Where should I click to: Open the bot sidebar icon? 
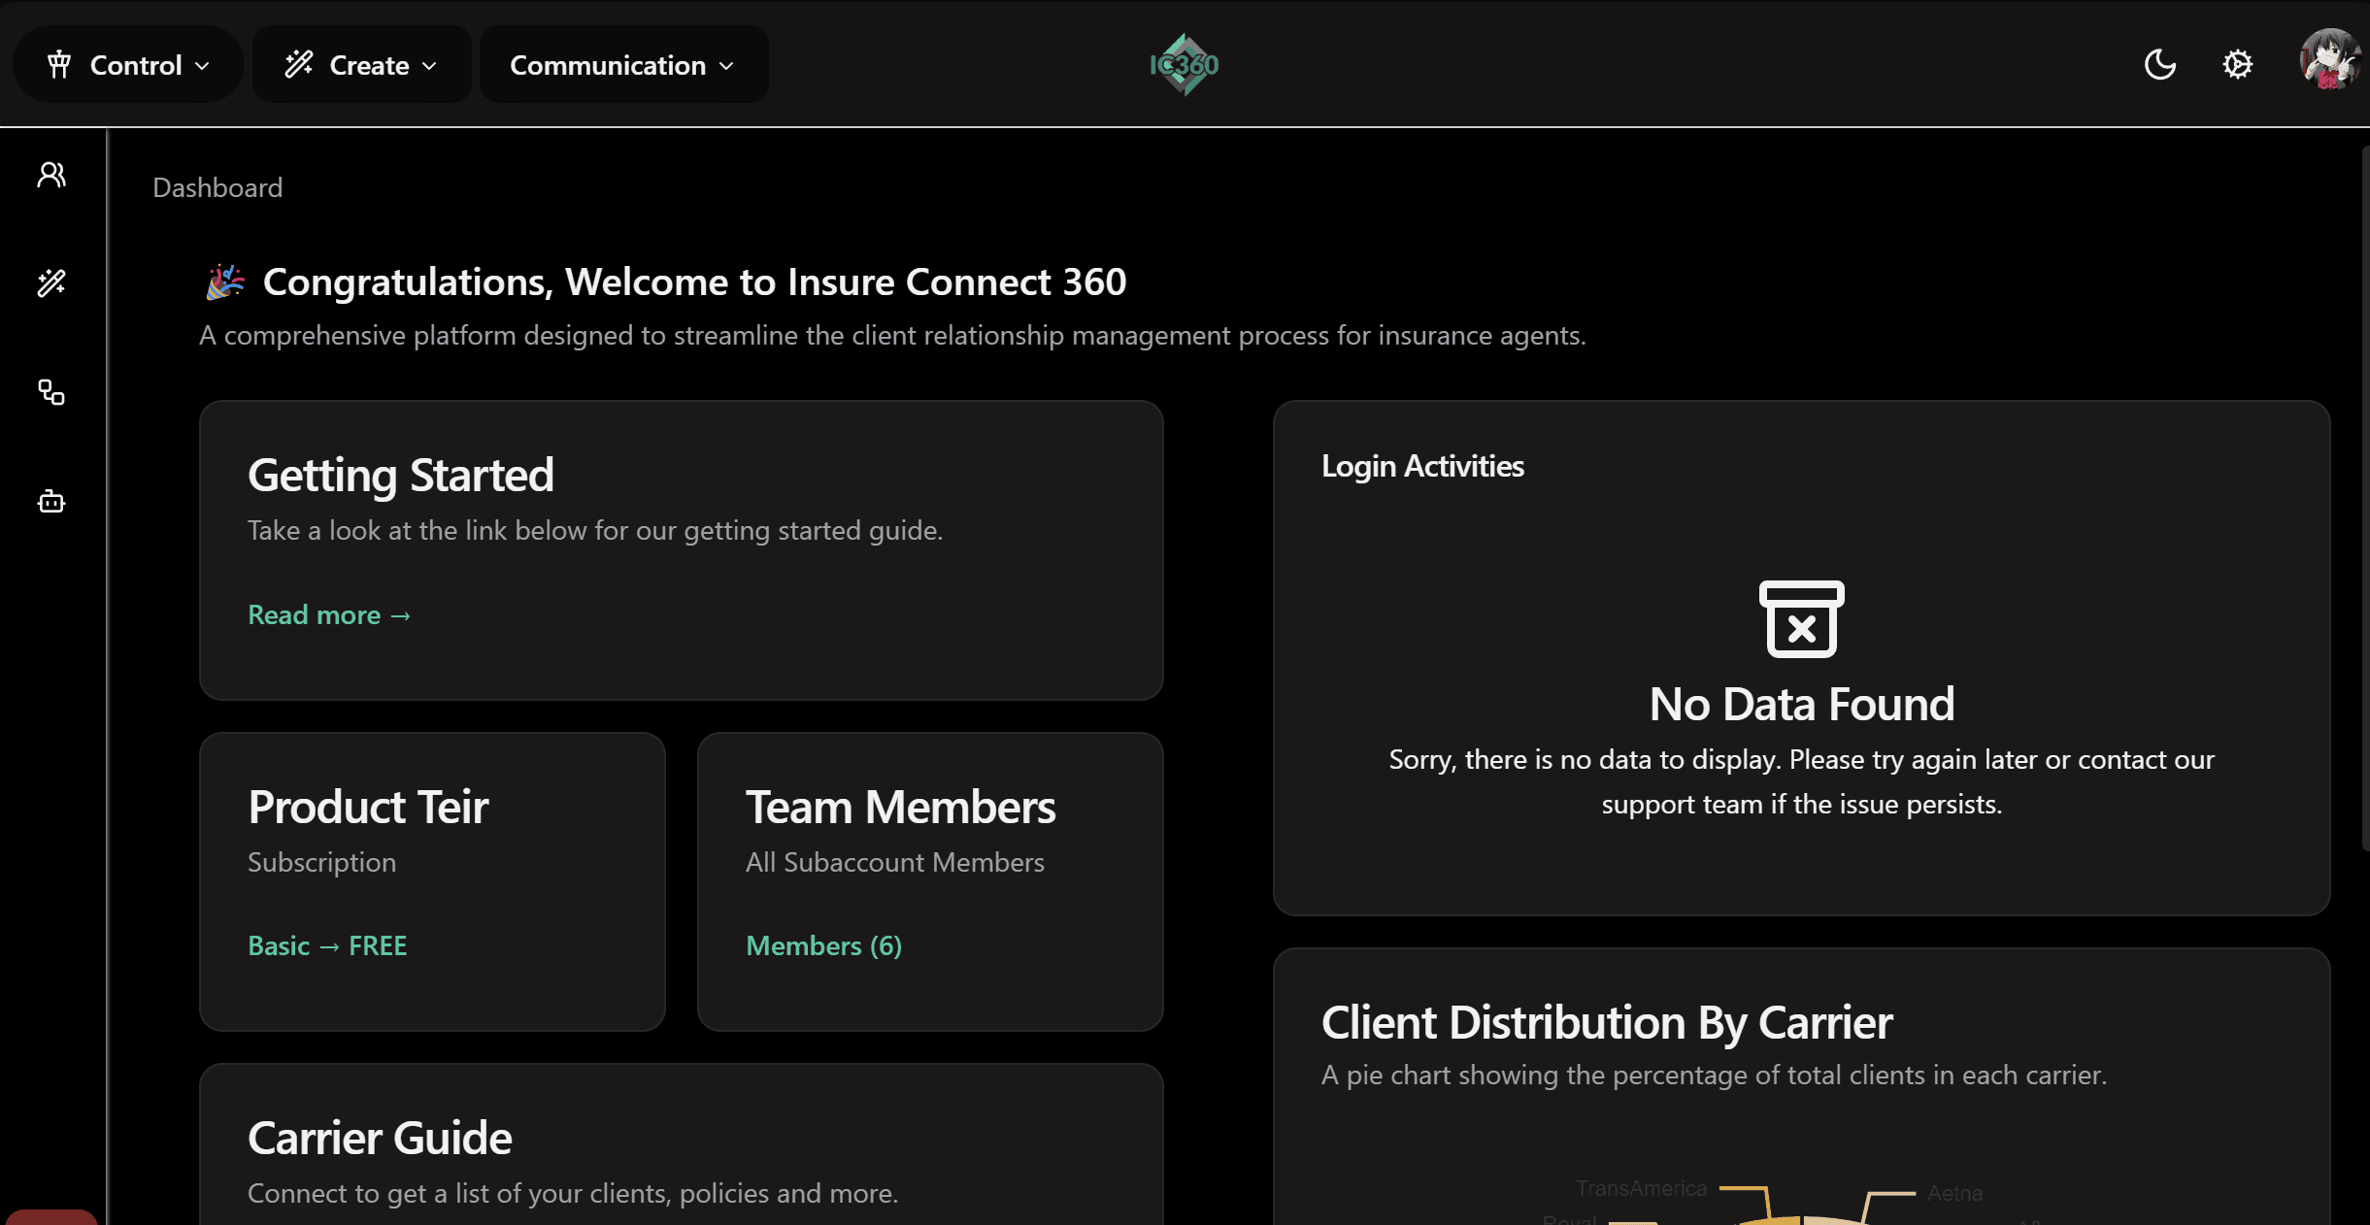pyautogui.click(x=51, y=501)
